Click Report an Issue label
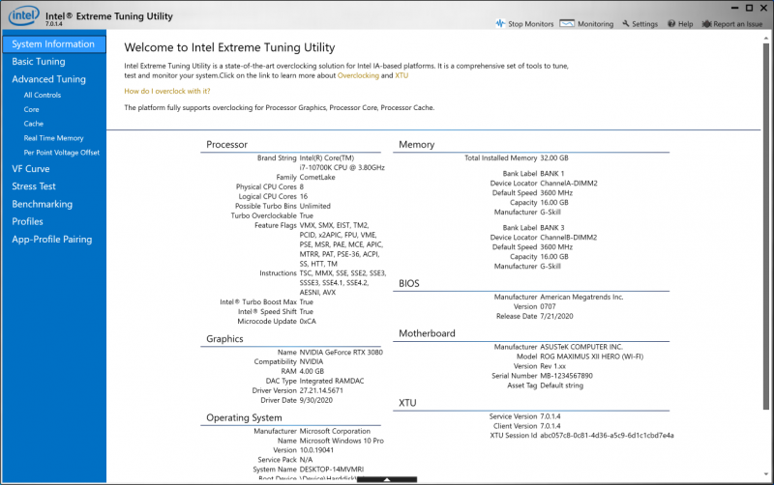The width and height of the screenshot is (774, 485). click(x=737, y=23)
